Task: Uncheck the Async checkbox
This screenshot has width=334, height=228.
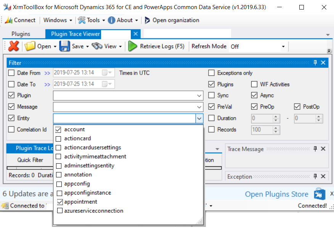Action: [x=254, y=95]
